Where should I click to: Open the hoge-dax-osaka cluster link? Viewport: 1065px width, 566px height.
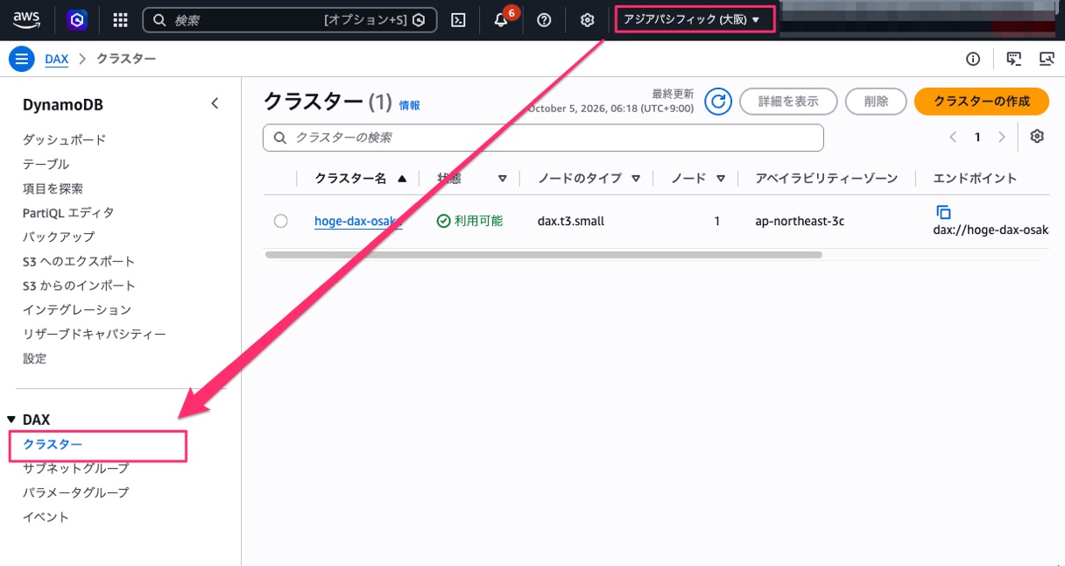click(x=358, y=221)
